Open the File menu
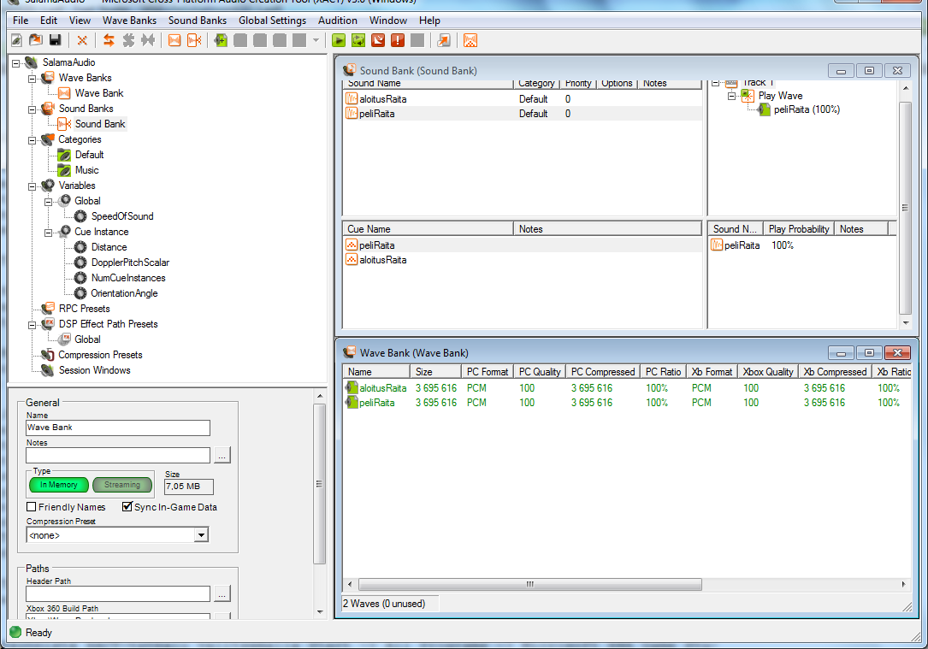The width and height of the screenshot is (928, 649). pyautogui.click(x=21, y=21)
